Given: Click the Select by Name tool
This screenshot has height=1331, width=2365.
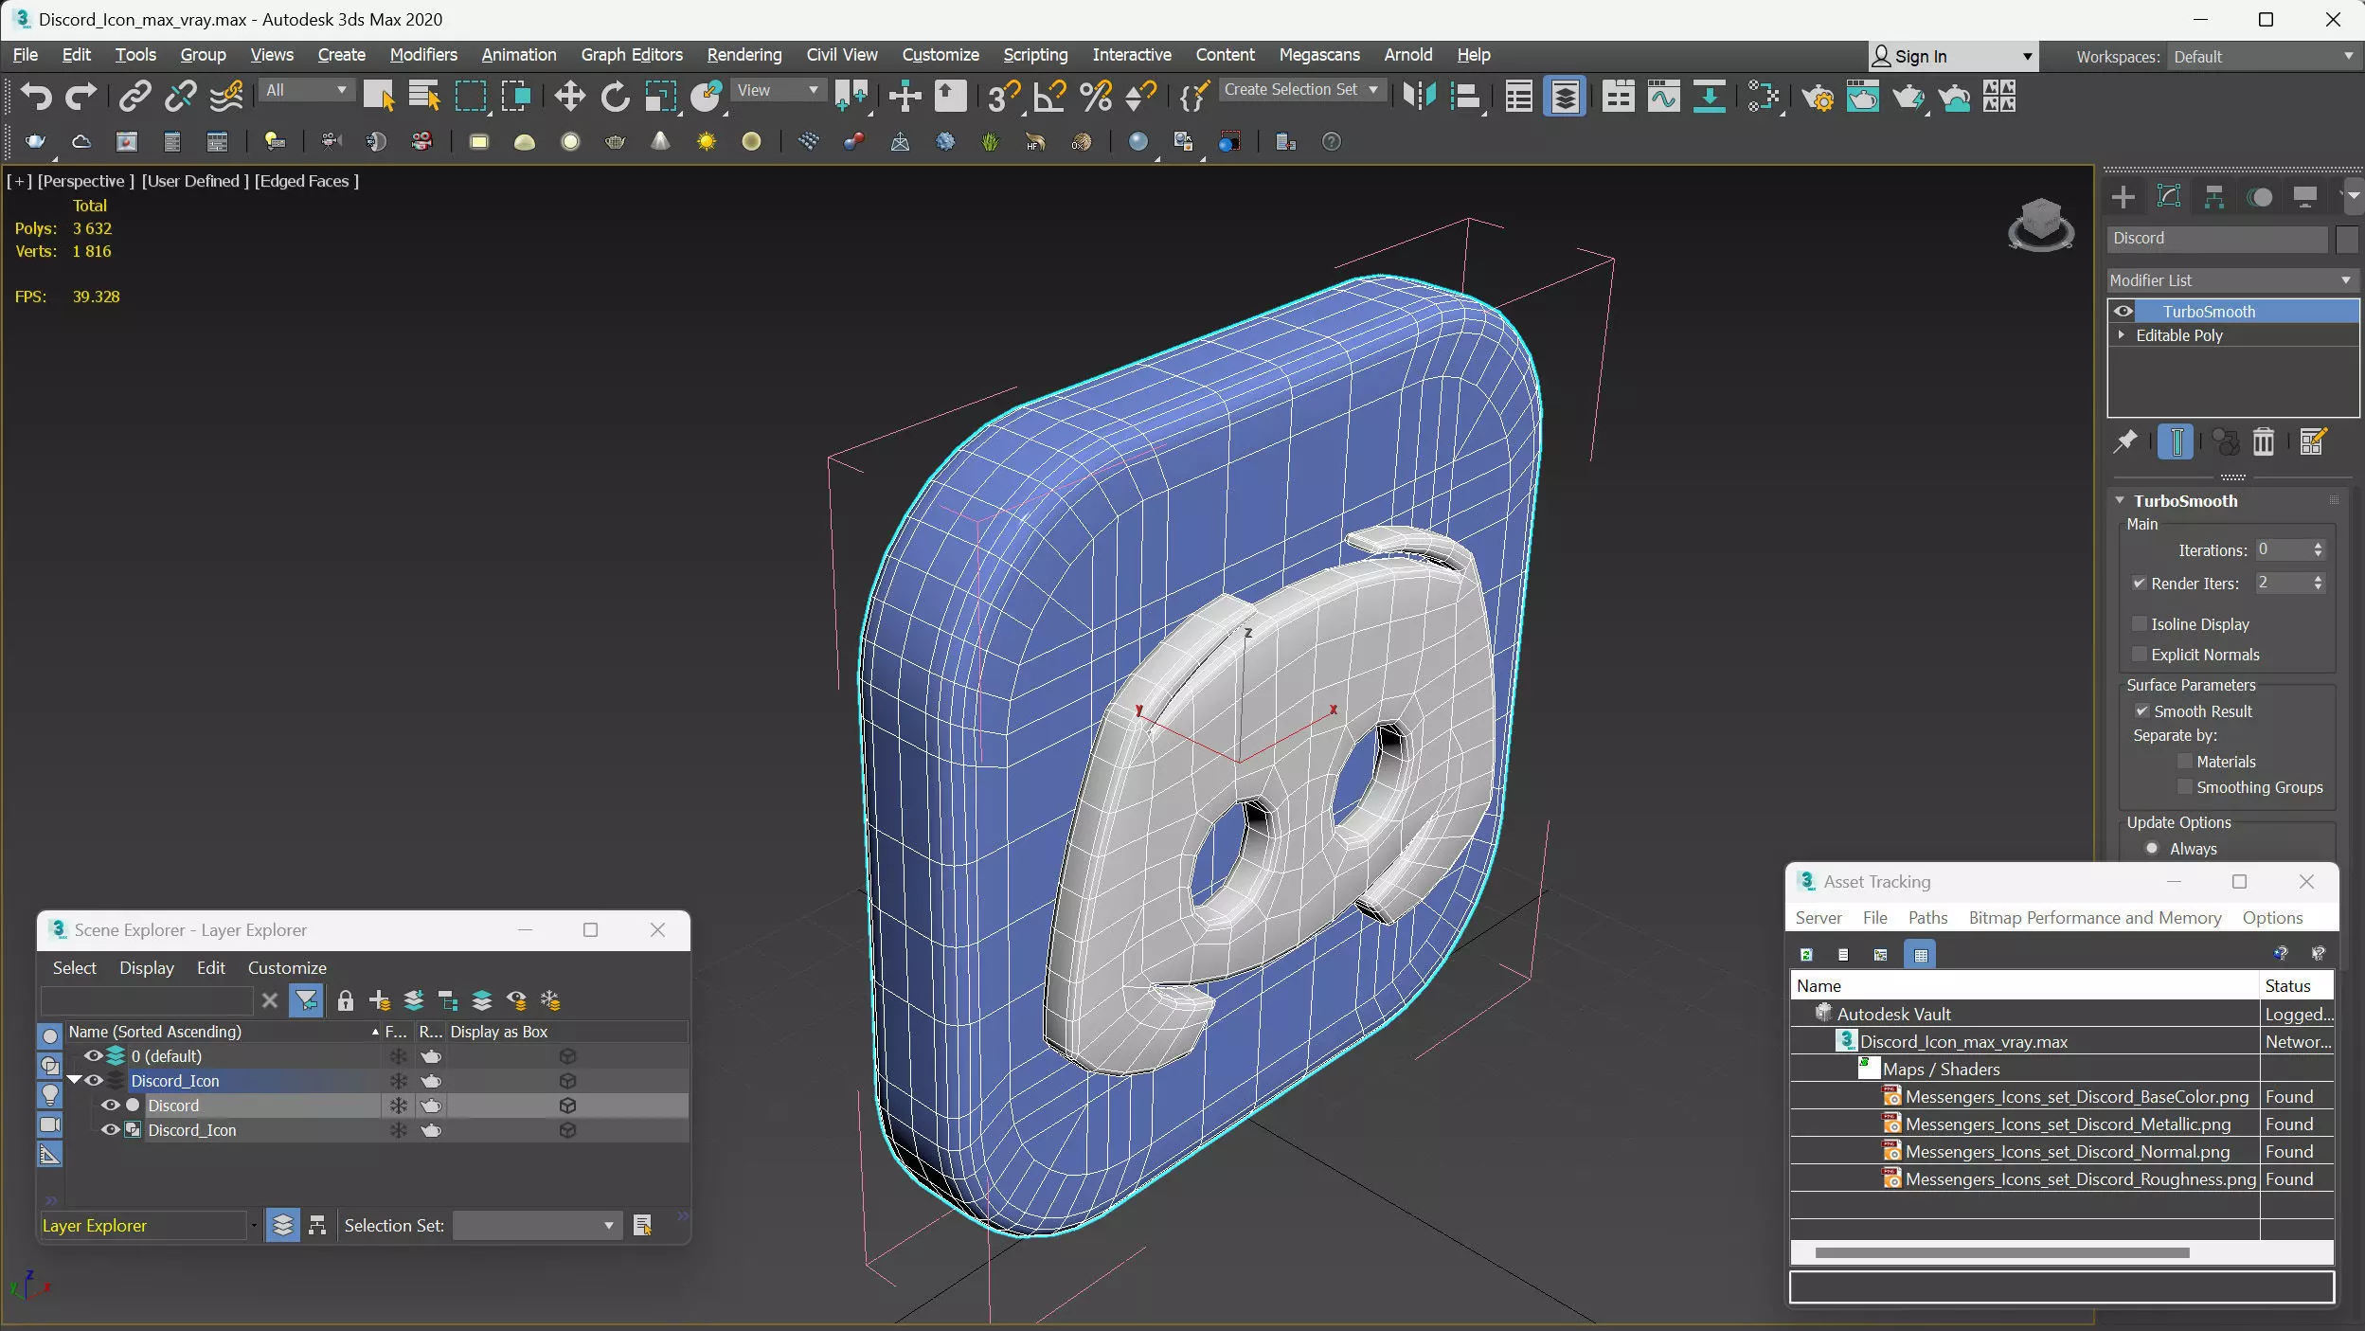Looking at the screenshot, I should 423,96.
